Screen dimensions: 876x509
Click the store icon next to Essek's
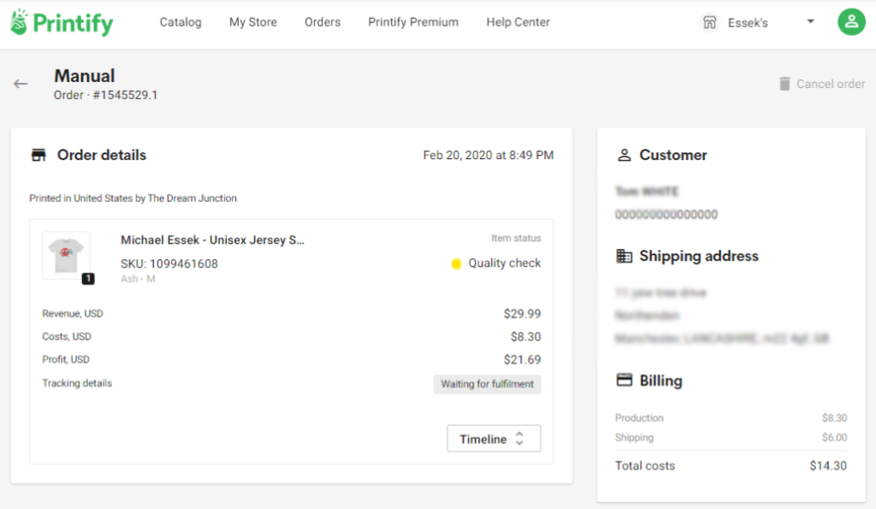[710, 21]
